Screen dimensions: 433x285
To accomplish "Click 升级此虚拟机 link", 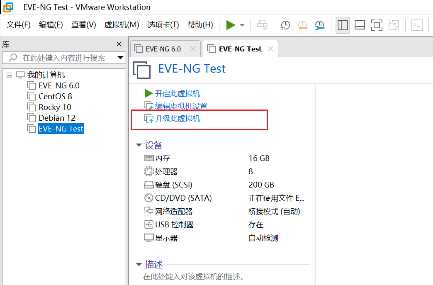I will coord(177,119).
